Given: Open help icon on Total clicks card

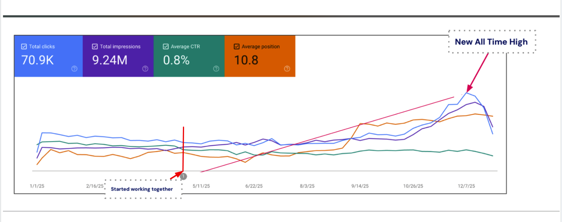Looking at the screenshot, I should click(74, 69).
